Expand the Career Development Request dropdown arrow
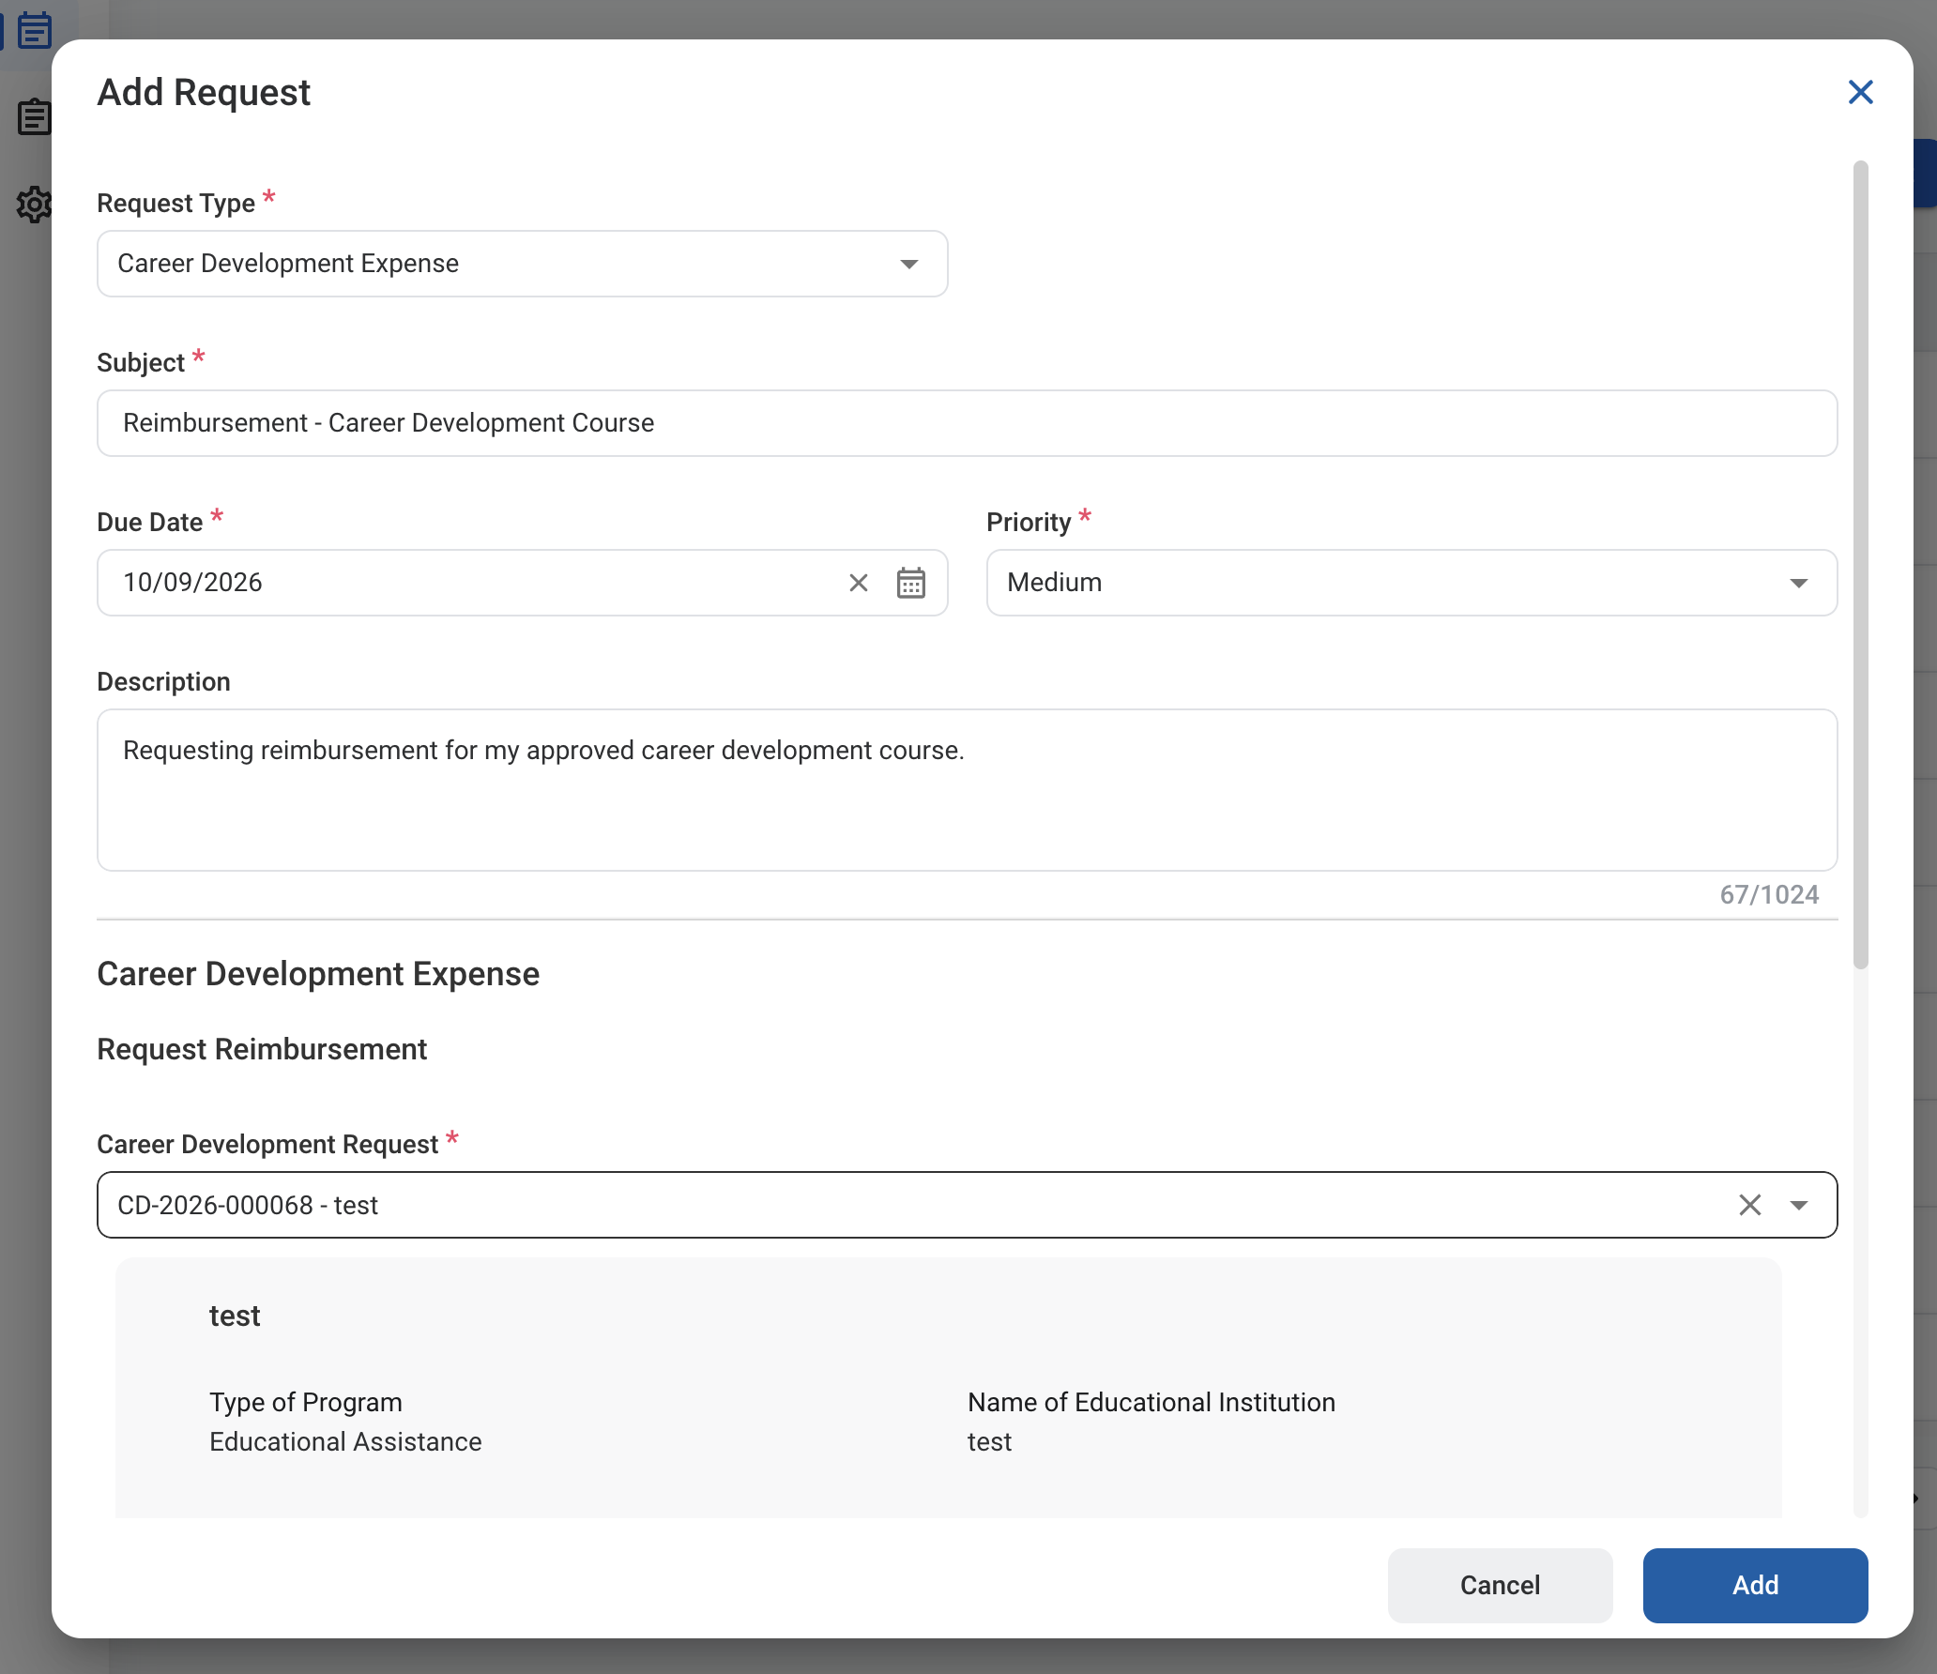This screenshot has width=1937, height=1674. (1799, 1205)
